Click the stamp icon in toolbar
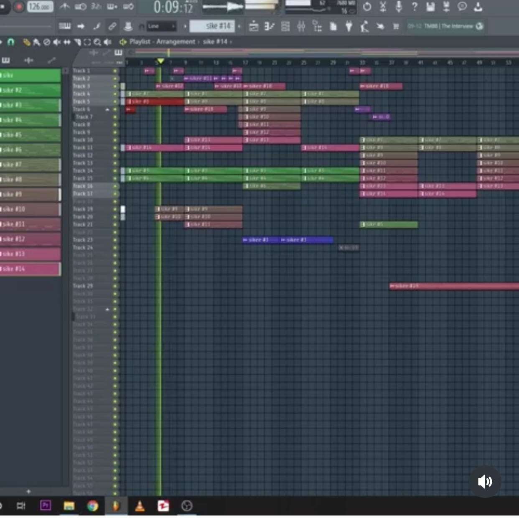 click(128, 26)
